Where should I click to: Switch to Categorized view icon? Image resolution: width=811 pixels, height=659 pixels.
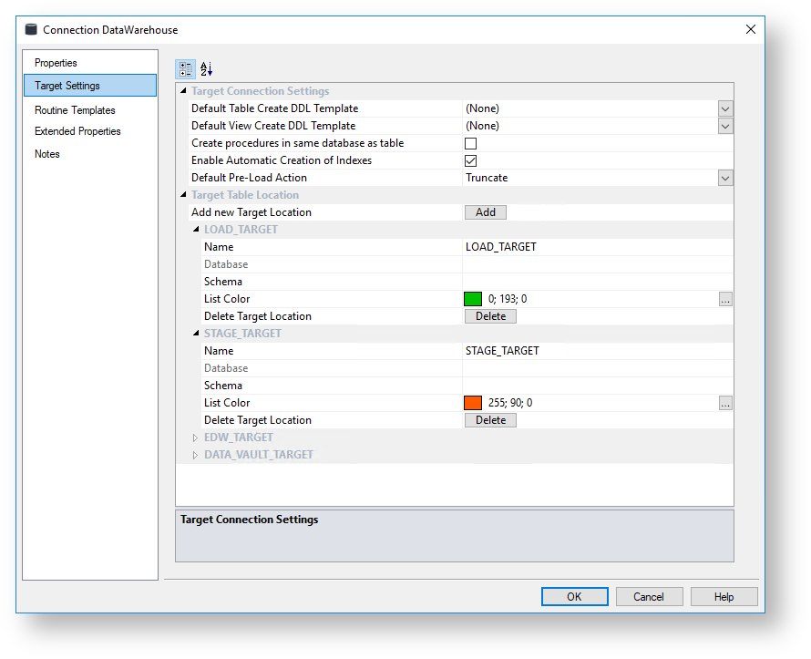coord(186,68)
